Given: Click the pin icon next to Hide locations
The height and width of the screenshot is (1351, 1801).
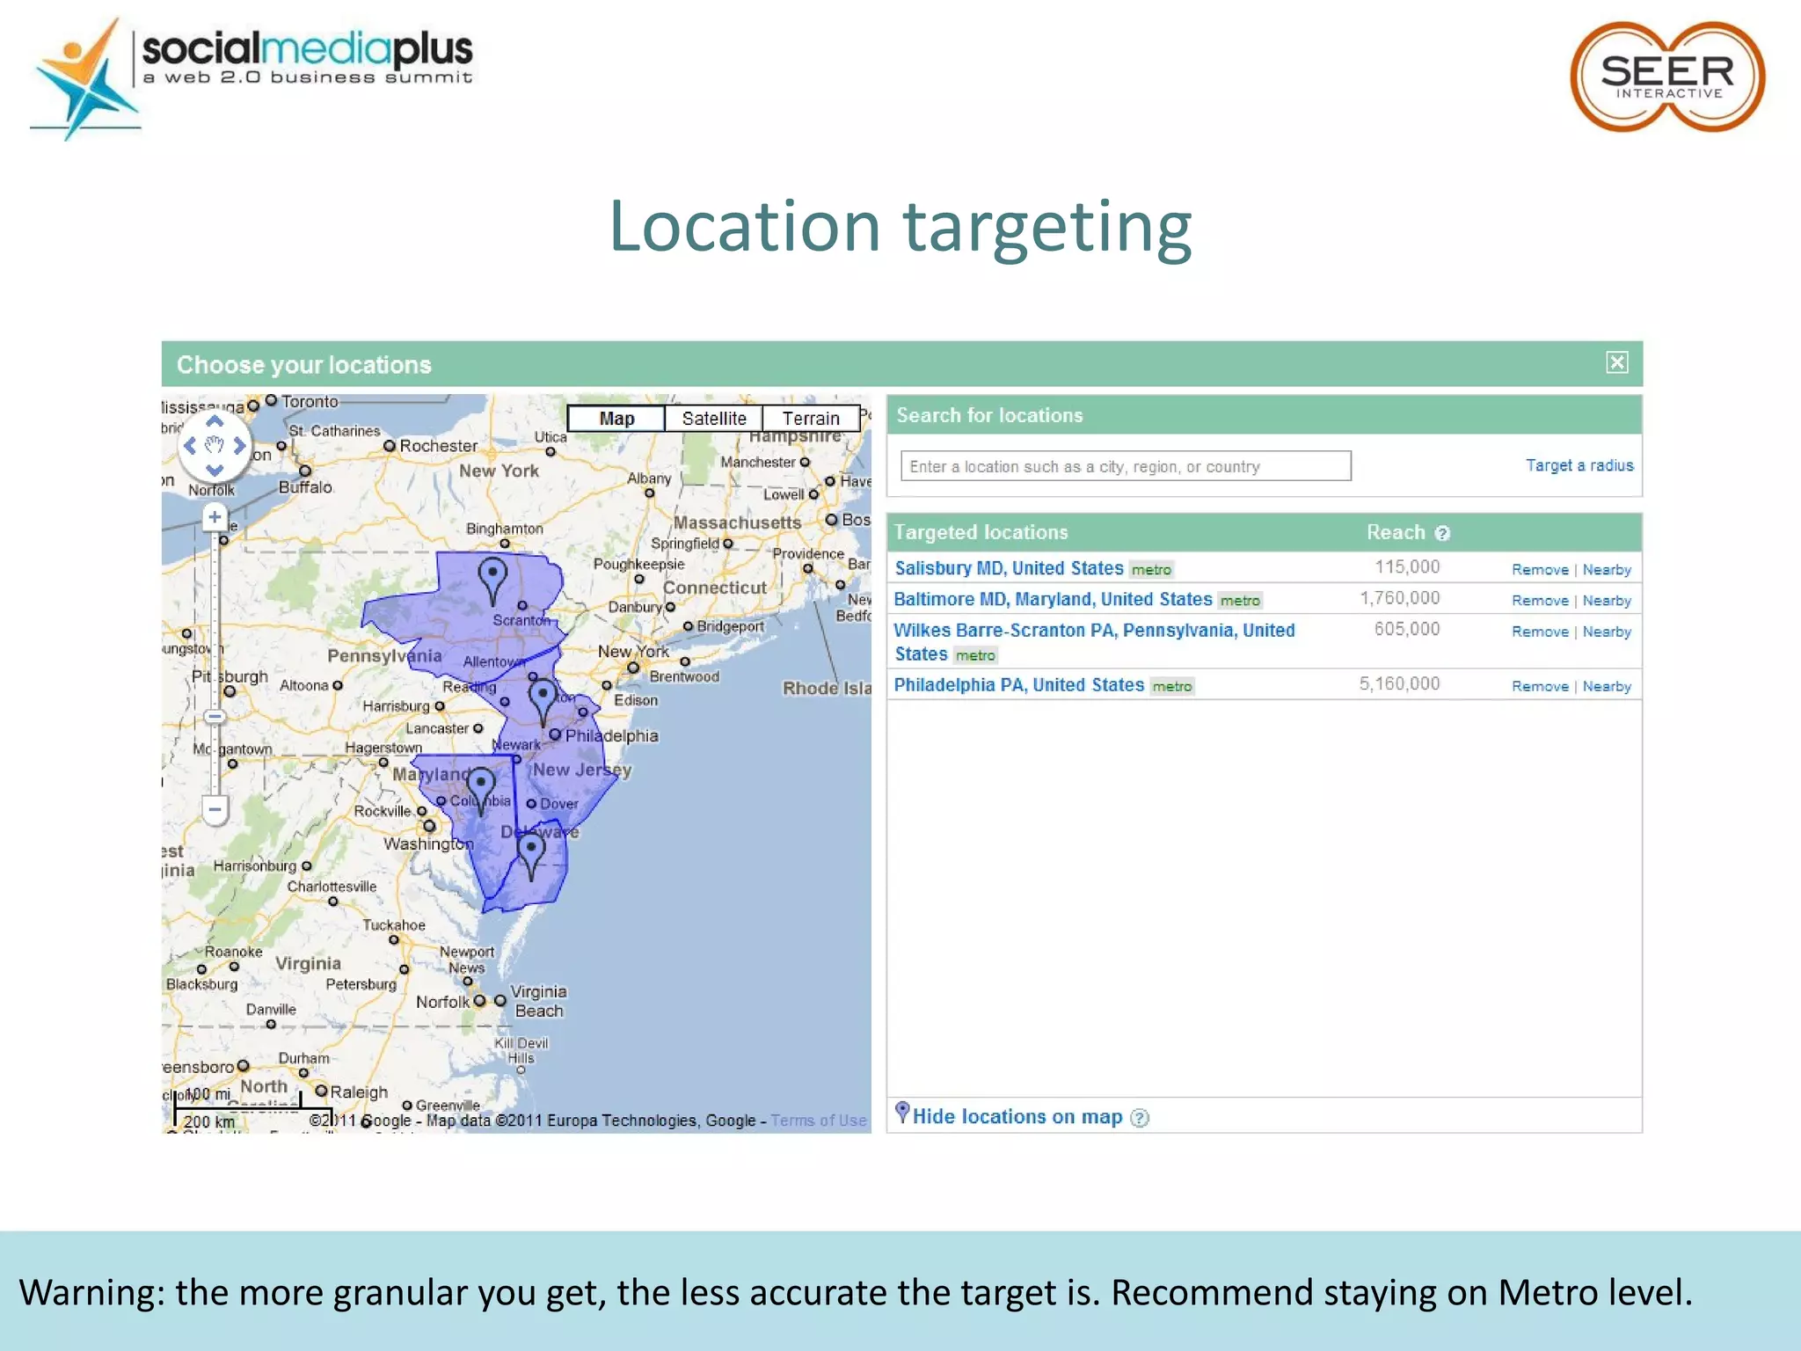Looking at the screenshot, I should click(902, 1113).
